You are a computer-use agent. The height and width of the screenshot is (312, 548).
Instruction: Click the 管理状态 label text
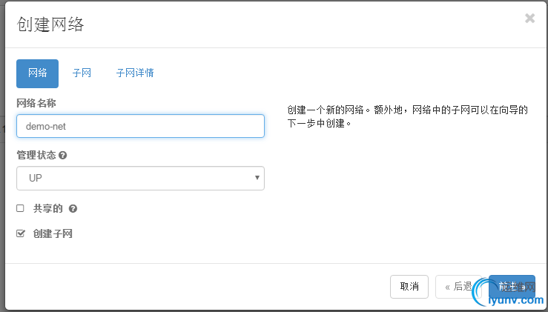click(x=36, y=156)
